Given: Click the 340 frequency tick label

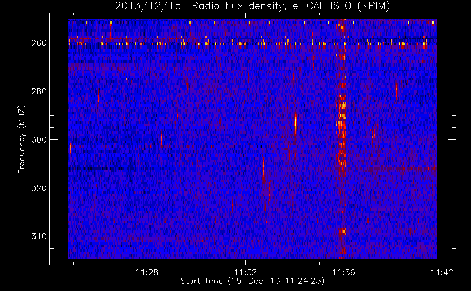Looking at the screenshot, I should click(39, 236).
